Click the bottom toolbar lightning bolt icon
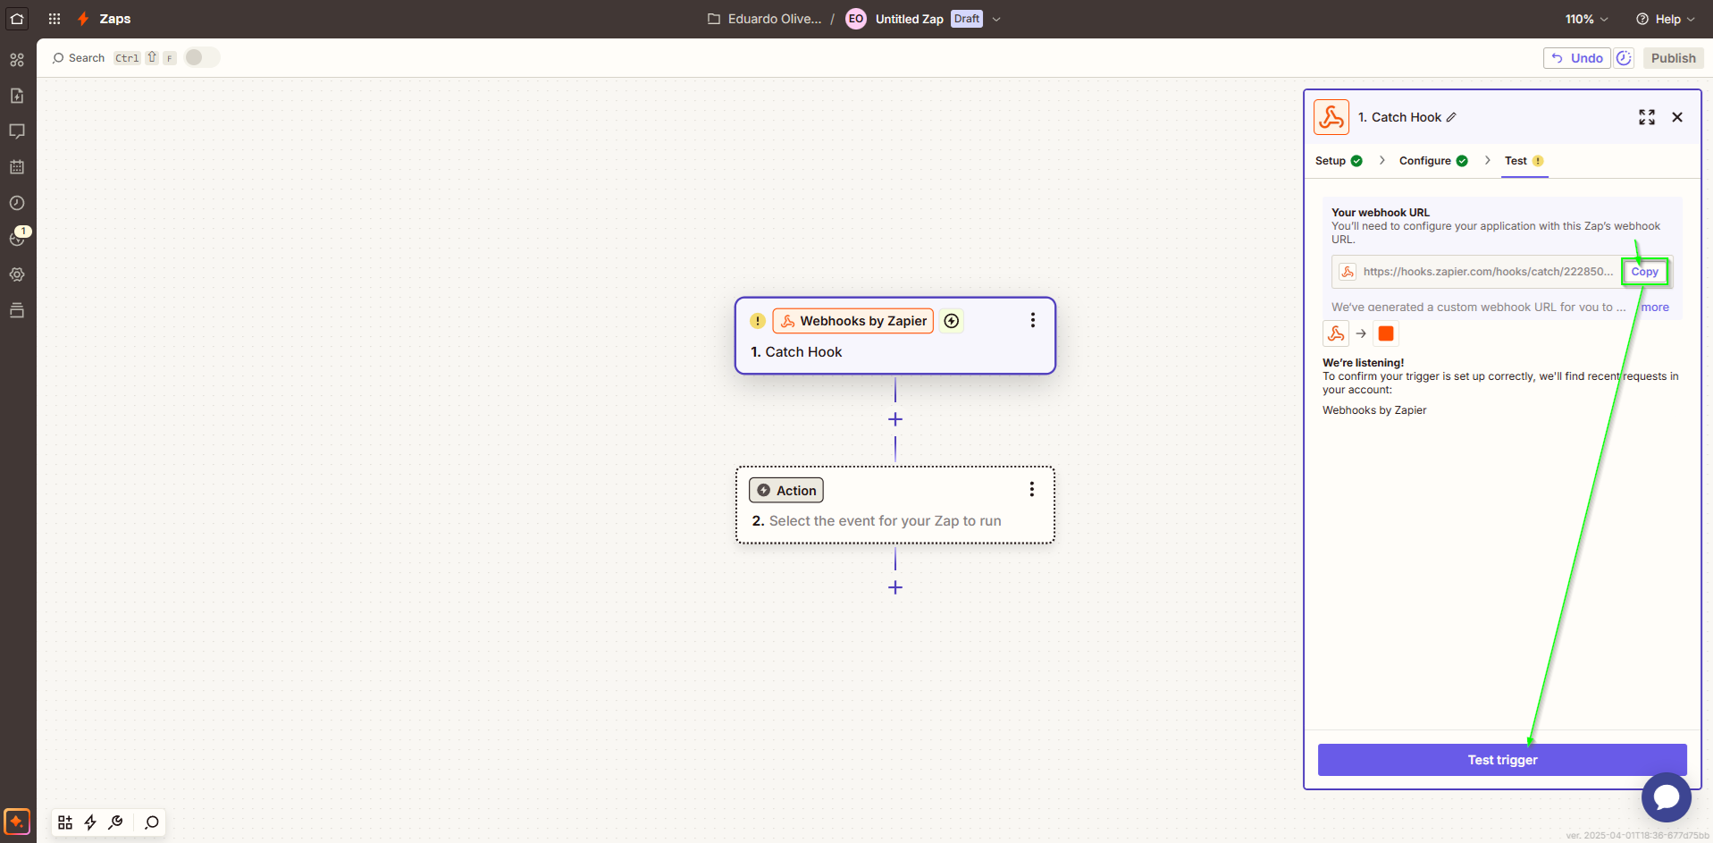The width and height of the screenshot is (1713, 843). (90, 822)
